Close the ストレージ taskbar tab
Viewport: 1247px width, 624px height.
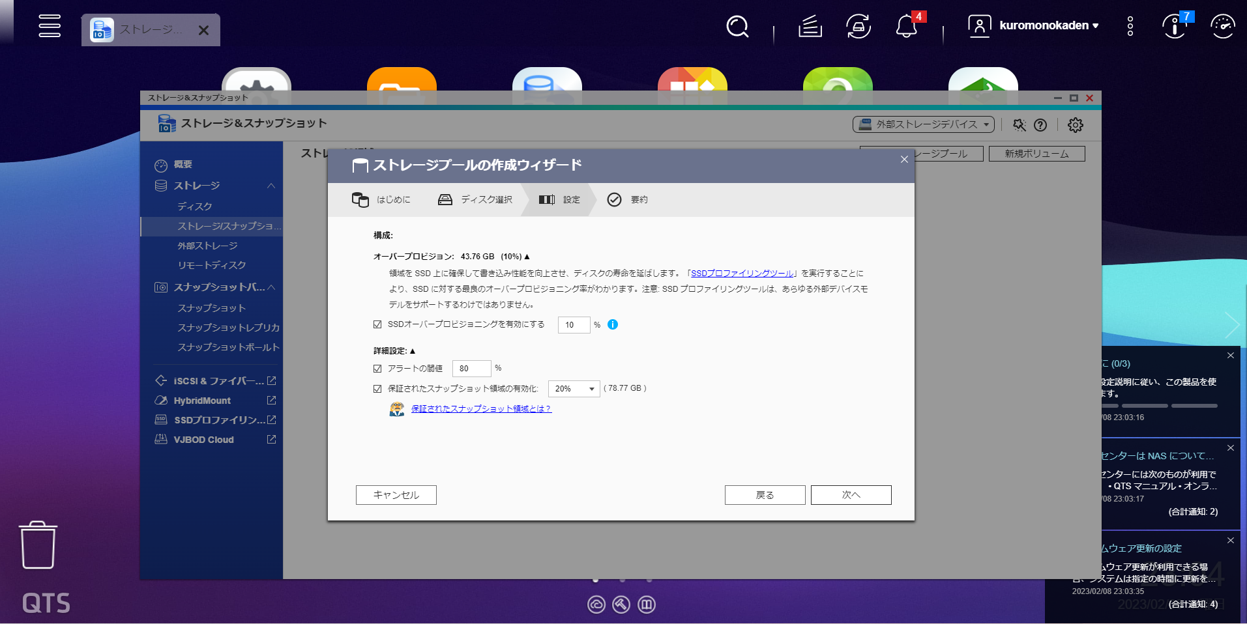point(203,30)
